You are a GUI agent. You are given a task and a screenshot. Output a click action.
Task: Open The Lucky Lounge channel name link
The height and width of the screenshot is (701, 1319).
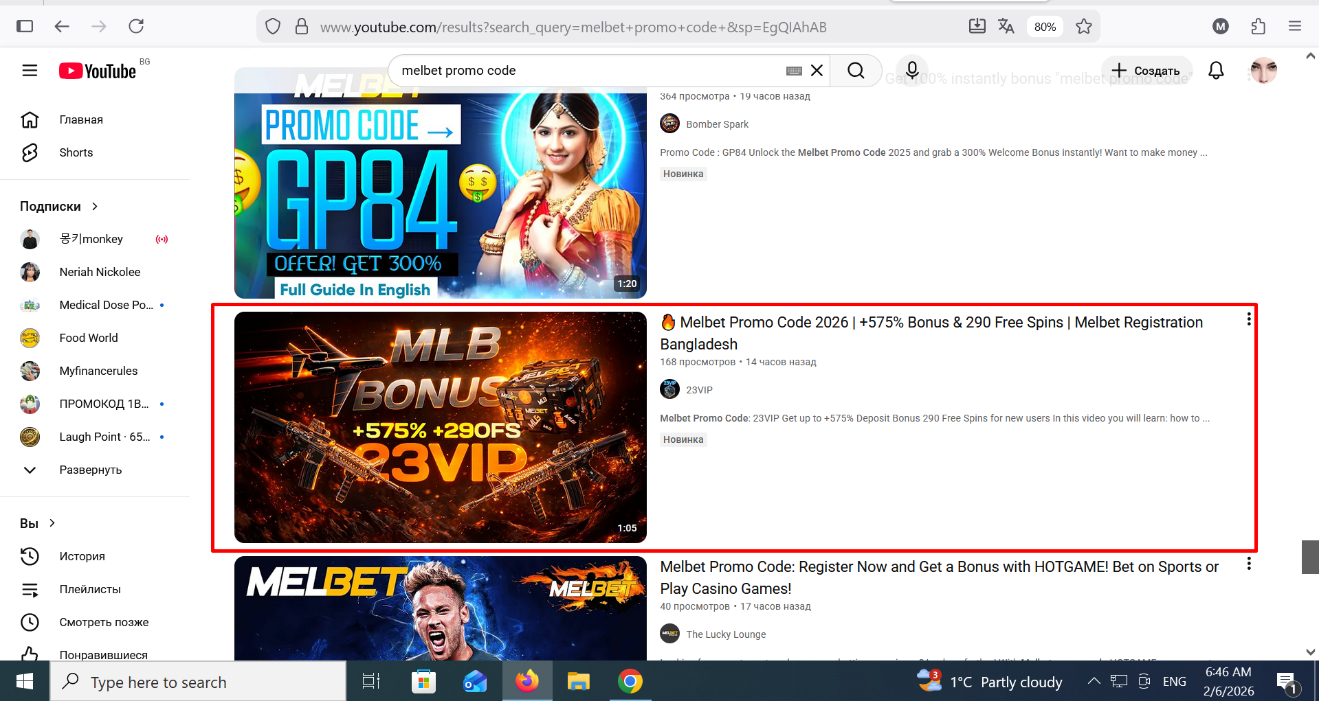click(726, 634)
